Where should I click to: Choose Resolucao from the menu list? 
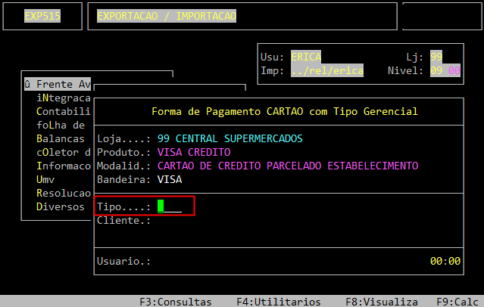coord(63,194)
